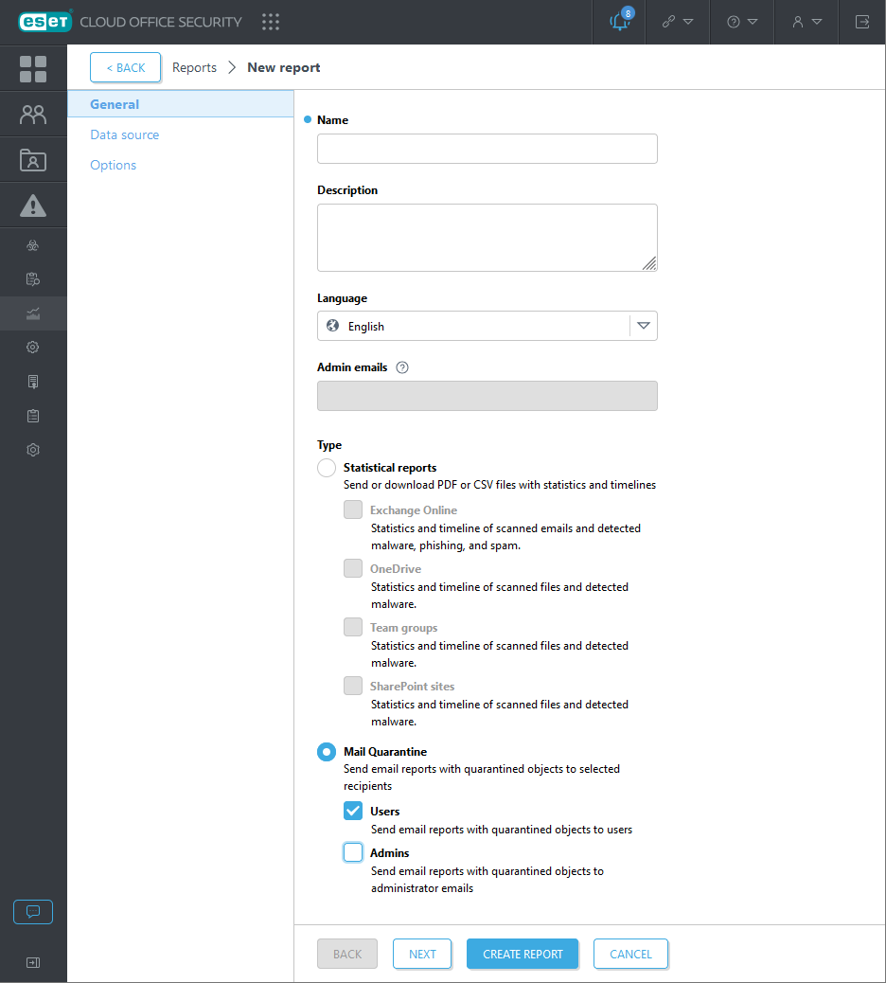Click the < BACK button at top

pyautogui.click(x=125, y=67)
